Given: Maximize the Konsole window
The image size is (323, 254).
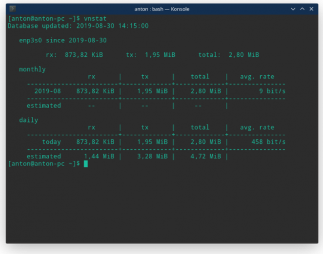Looking at the screenshot, I should point(302,9).
